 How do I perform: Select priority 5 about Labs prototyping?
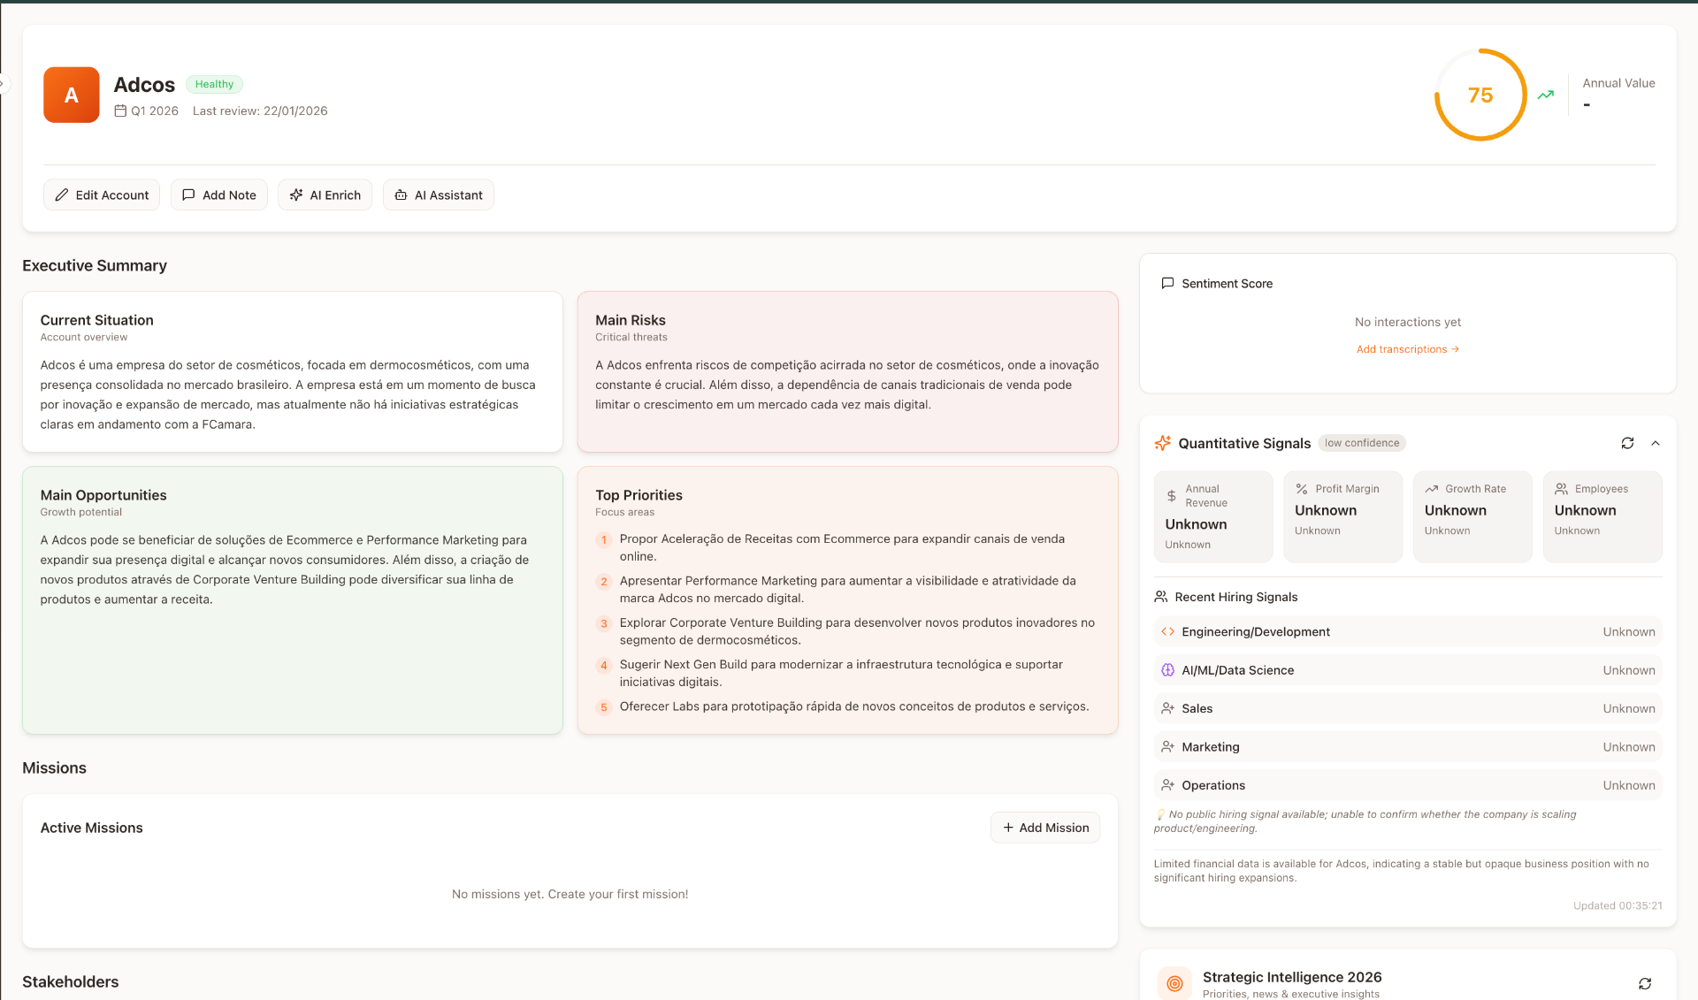(x=846, y=706)
